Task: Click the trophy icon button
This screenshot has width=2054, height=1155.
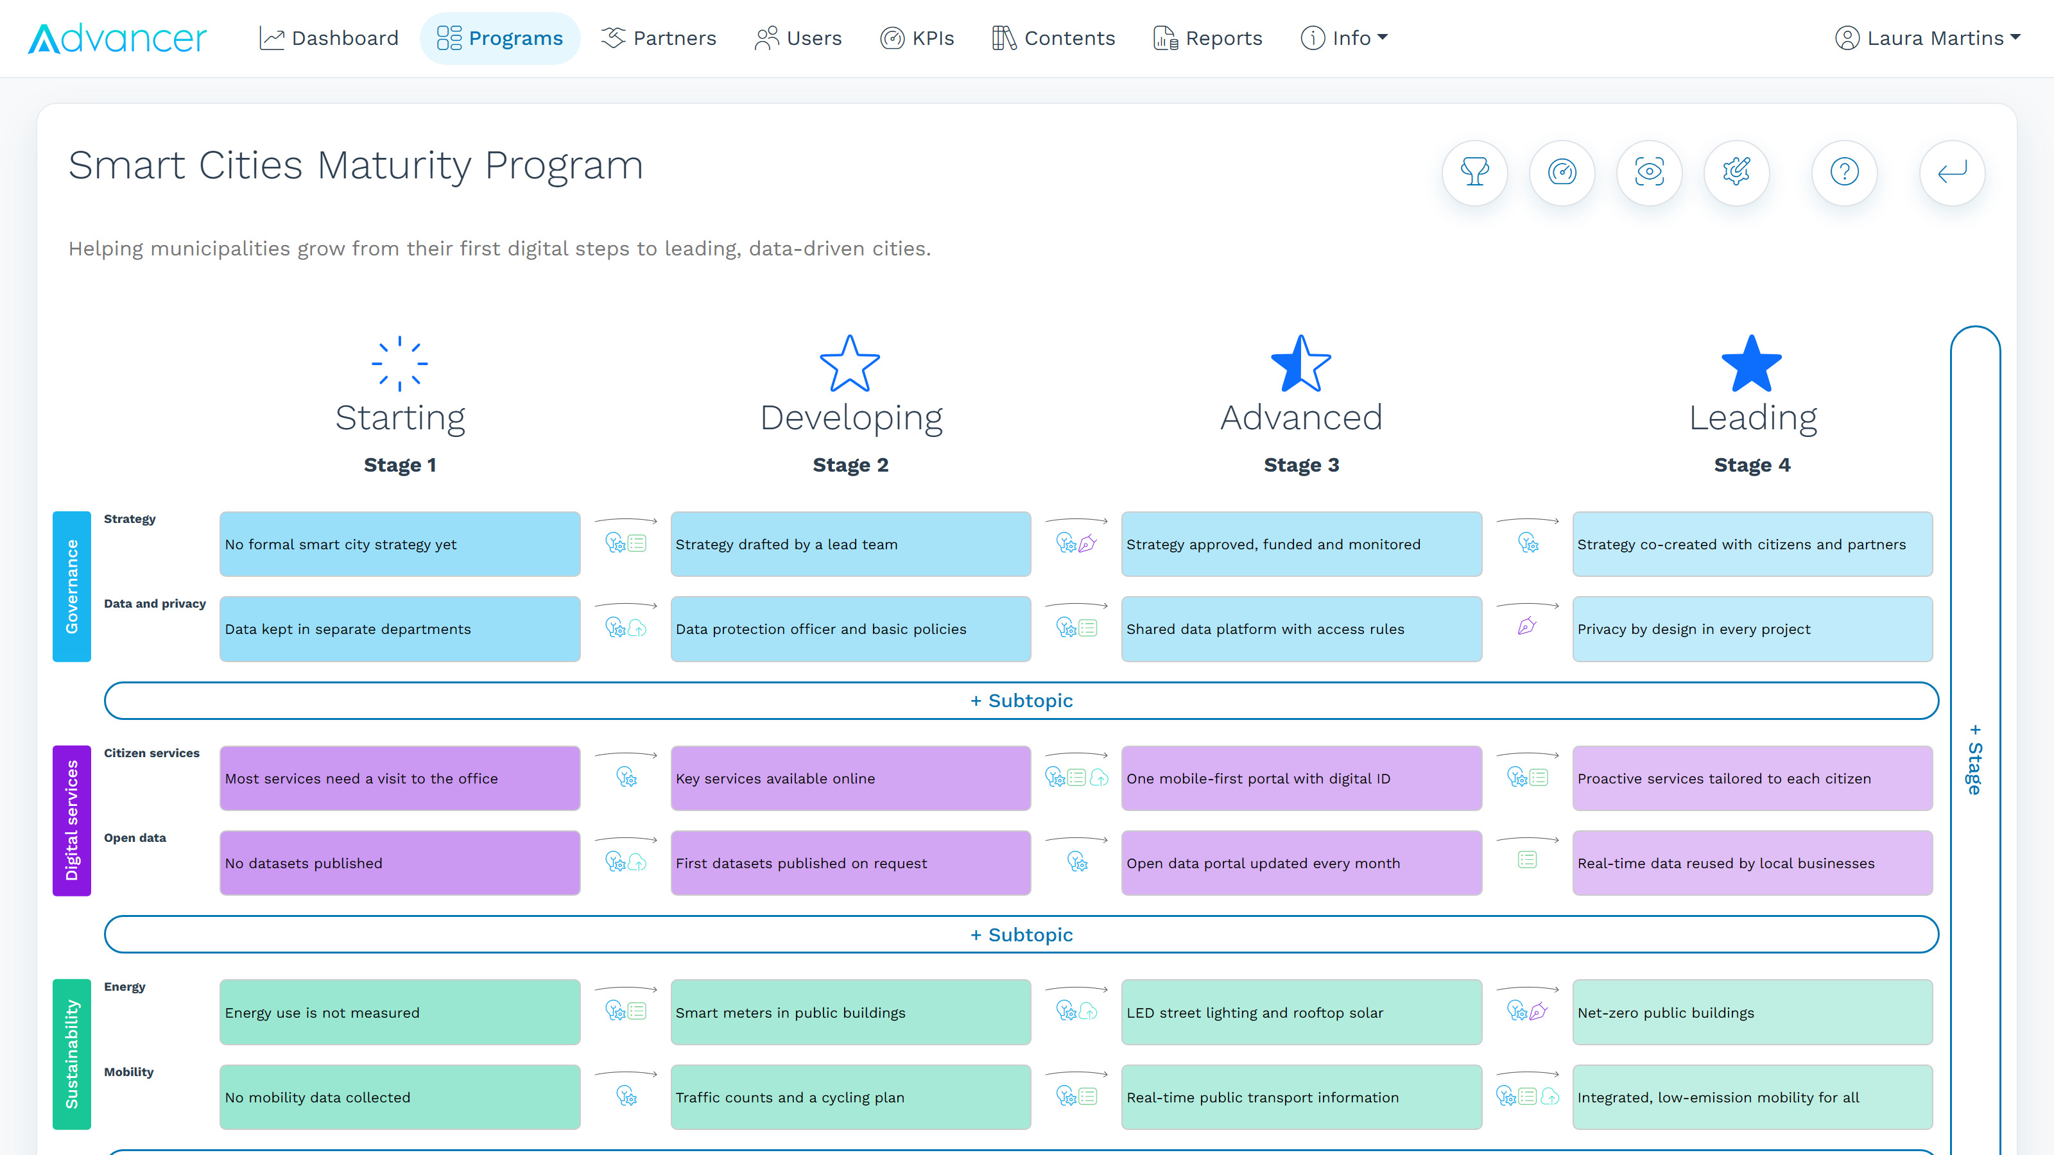Action: 1474,172
